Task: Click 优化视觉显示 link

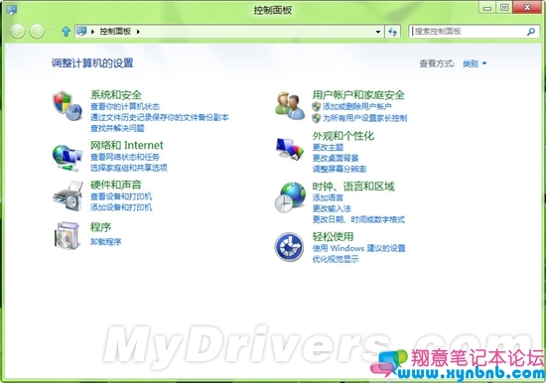Action: [x=336, y=259]
